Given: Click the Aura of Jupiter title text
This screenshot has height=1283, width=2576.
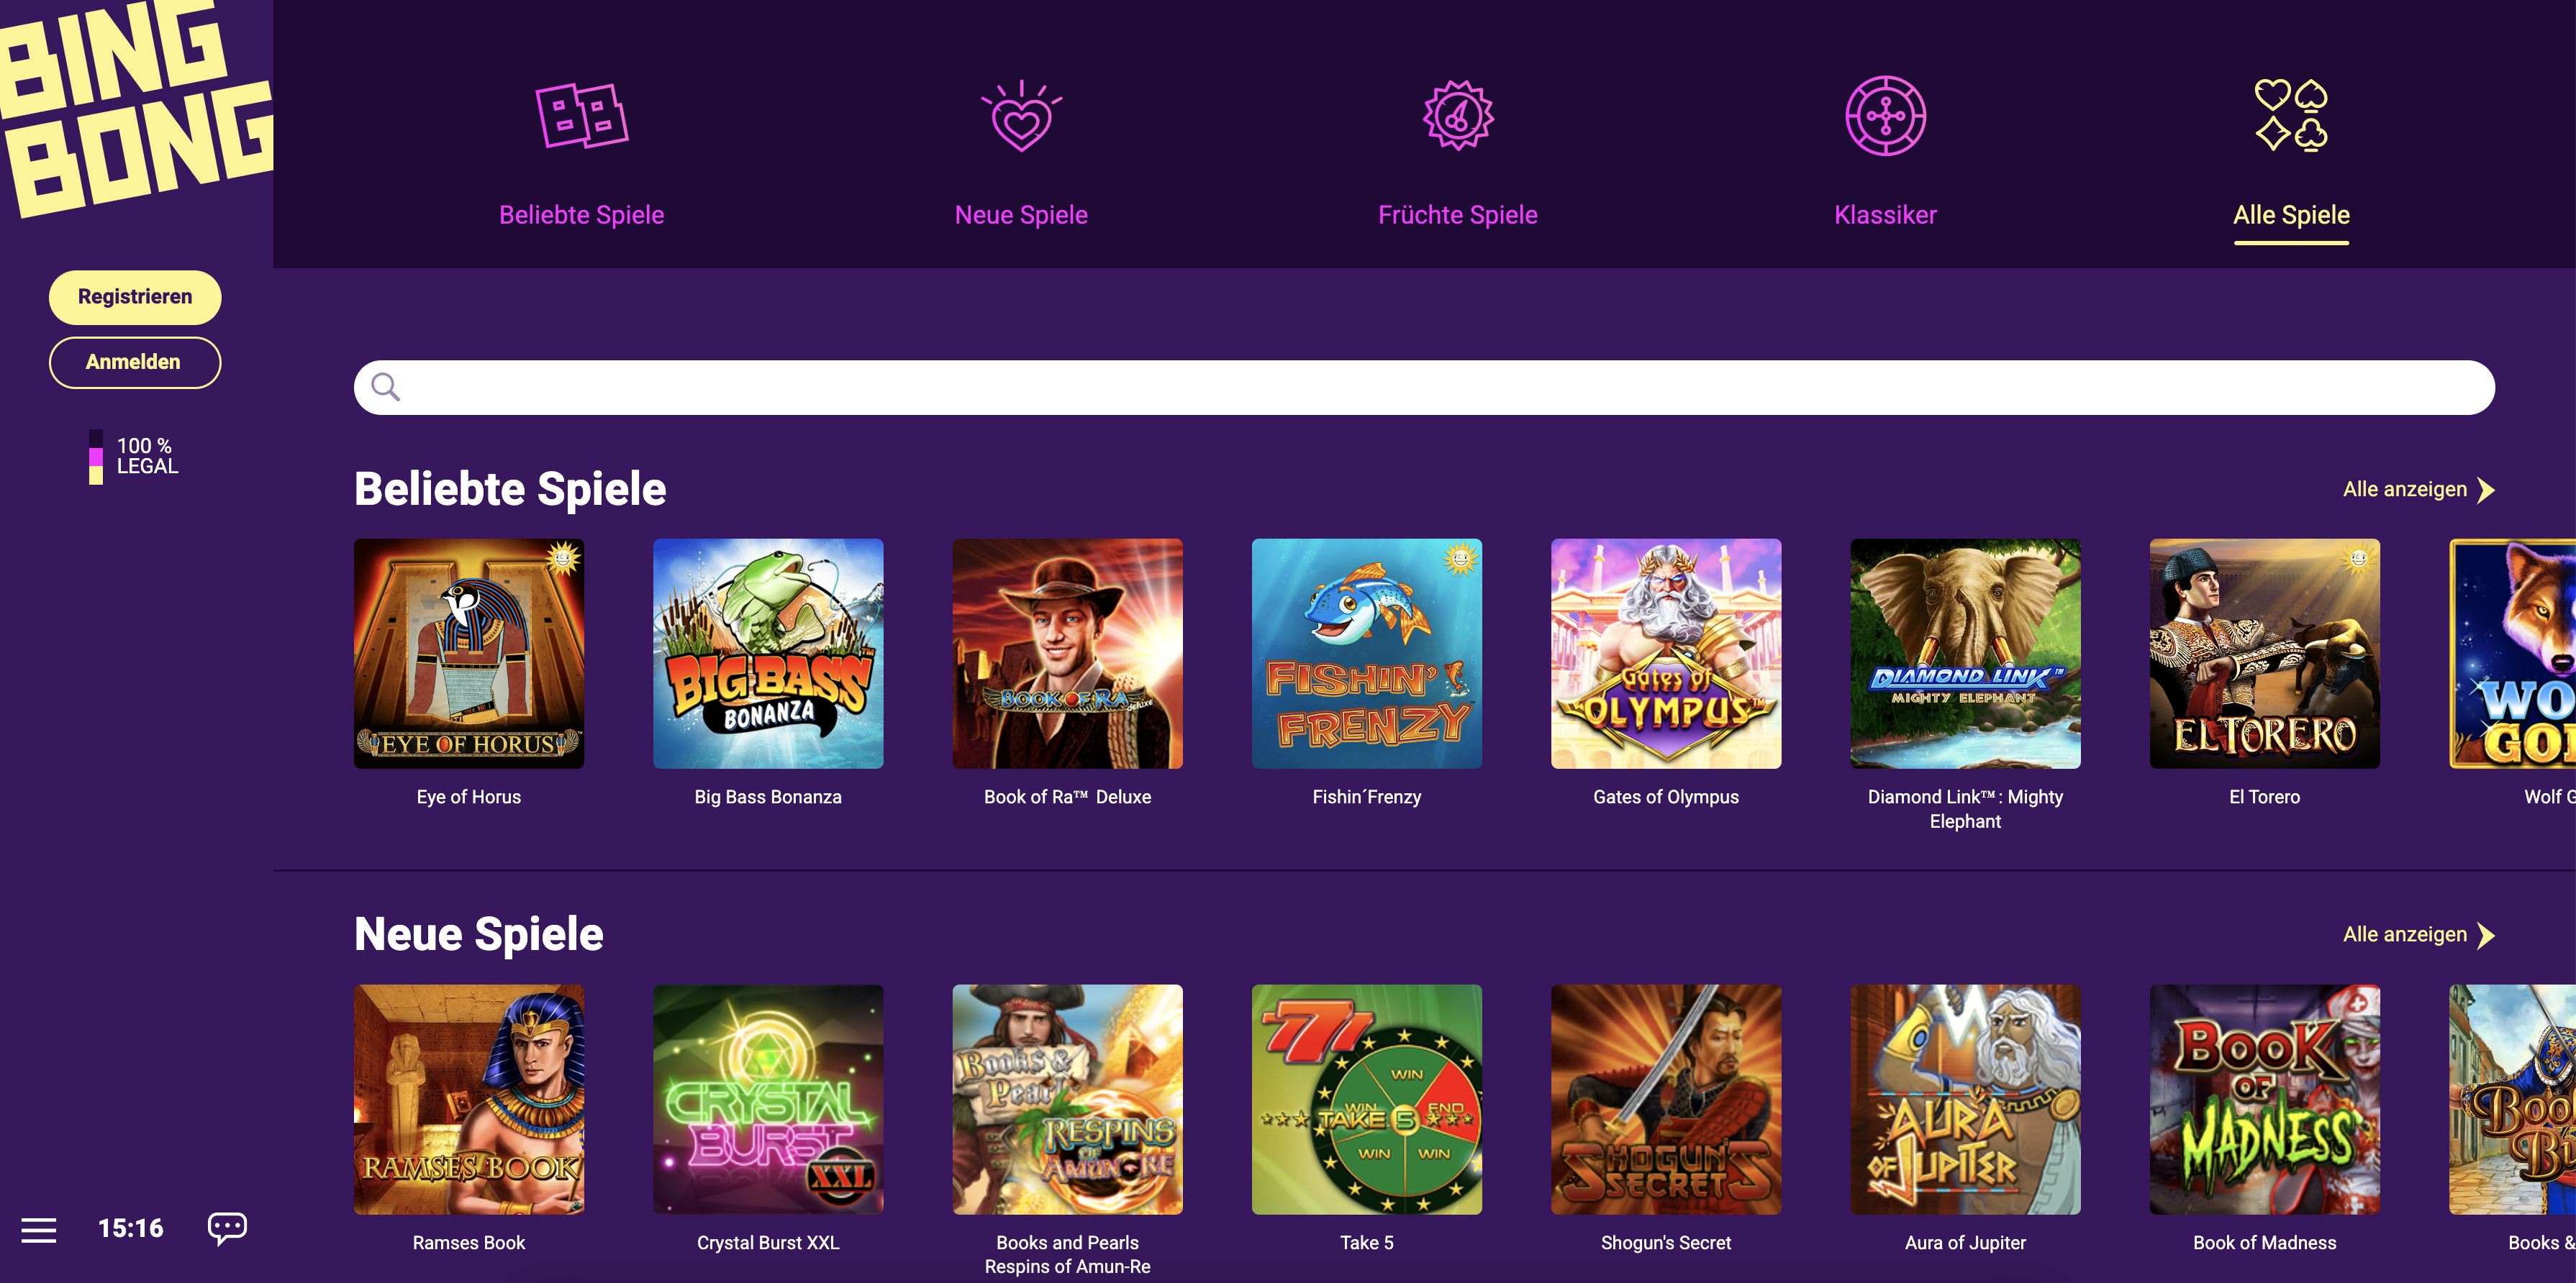Looking at the screenshot, I should (x=1965, y=1243).
